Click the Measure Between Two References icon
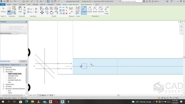Viewport: 185px width, 104px height. click(71, 8)
